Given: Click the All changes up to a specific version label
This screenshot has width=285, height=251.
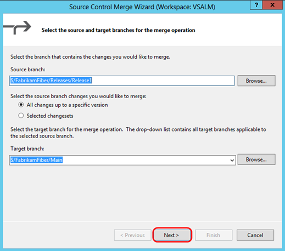Looking at the screenshot, I should coord(67,105).
